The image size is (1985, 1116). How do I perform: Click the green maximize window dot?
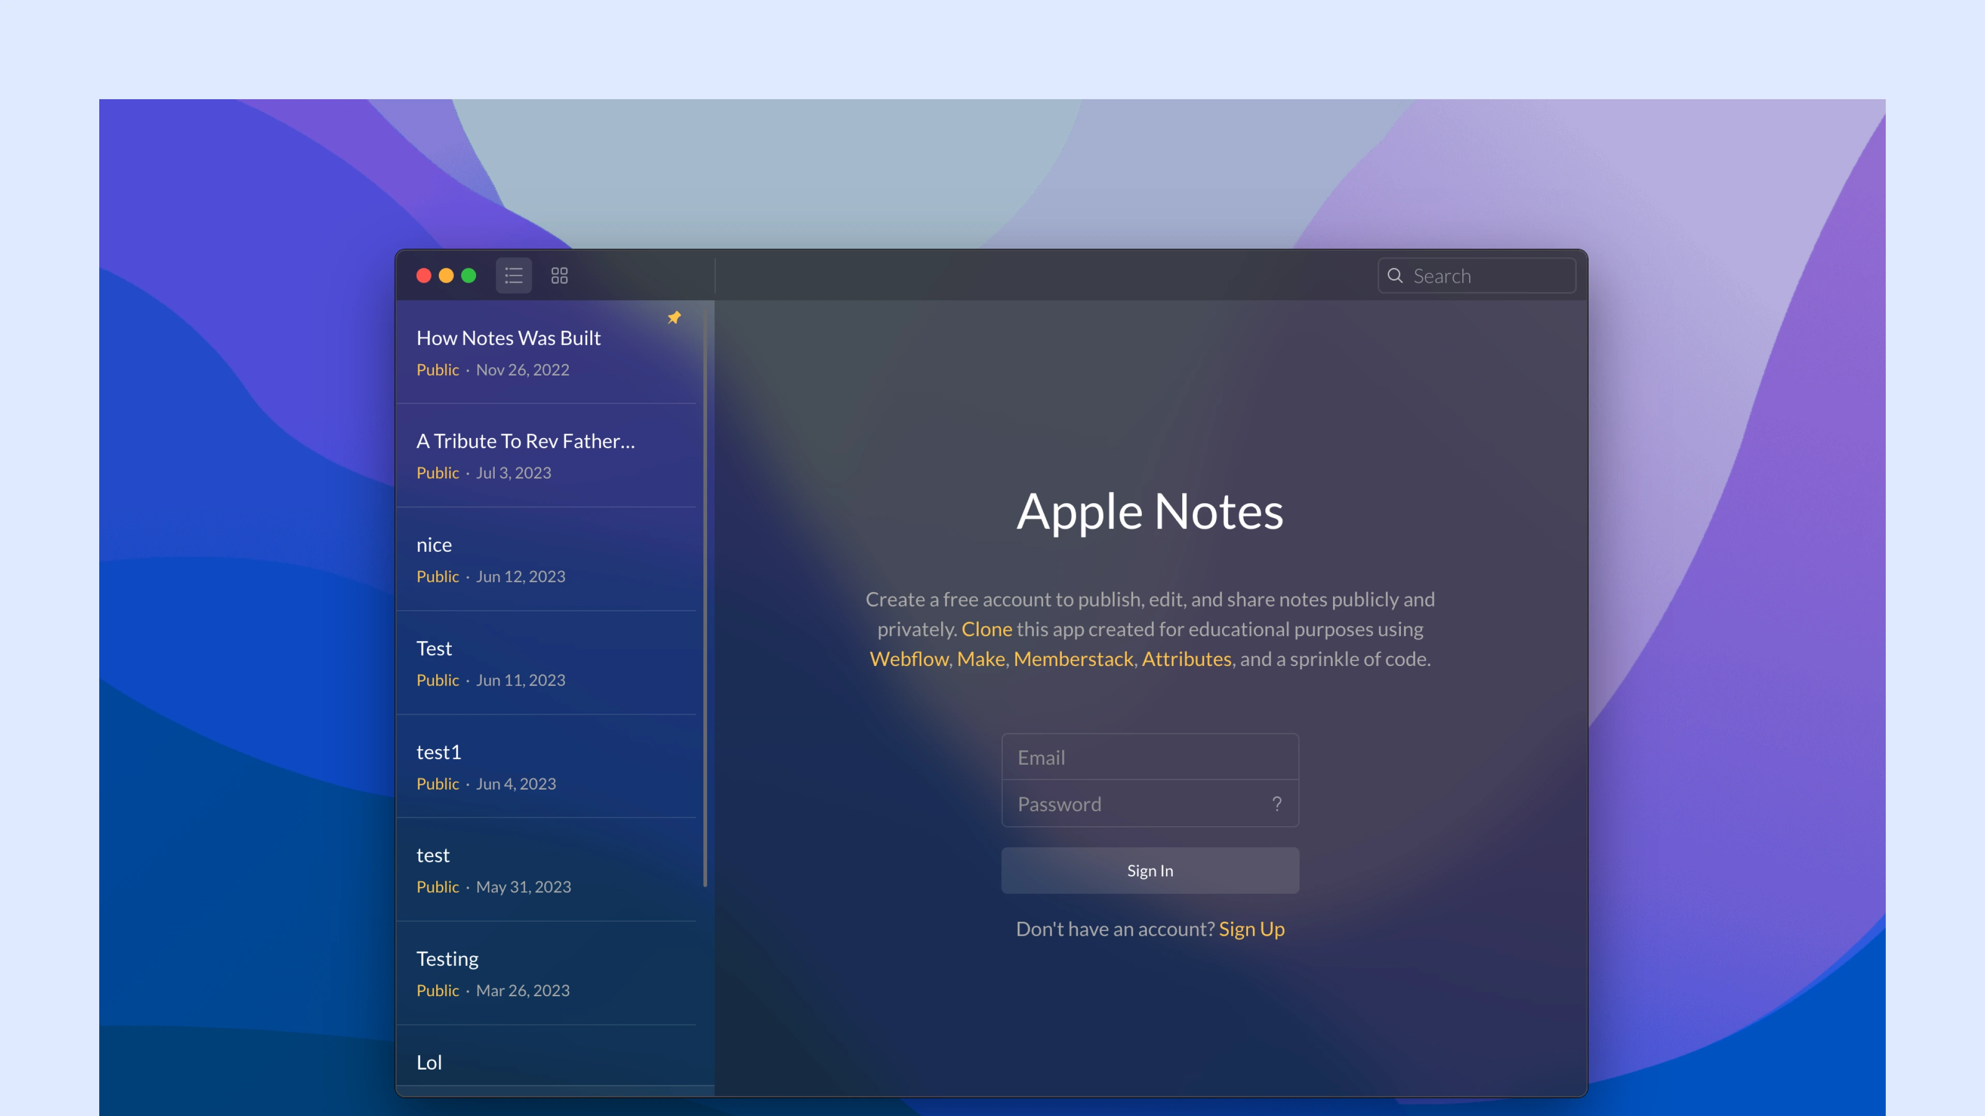coord(468,276)
